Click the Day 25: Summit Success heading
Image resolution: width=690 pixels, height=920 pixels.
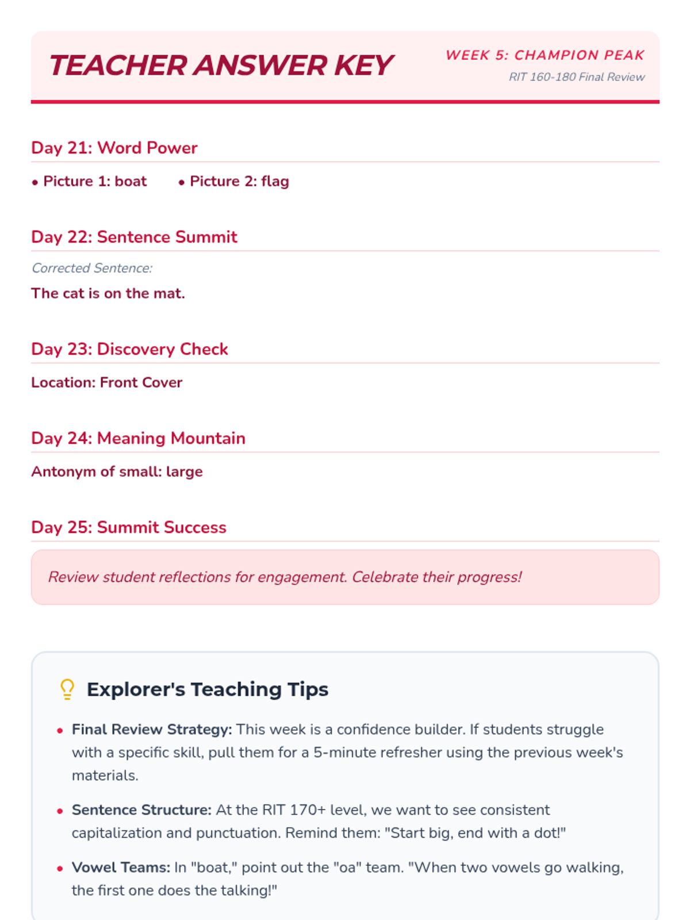[x=129, y=527]
